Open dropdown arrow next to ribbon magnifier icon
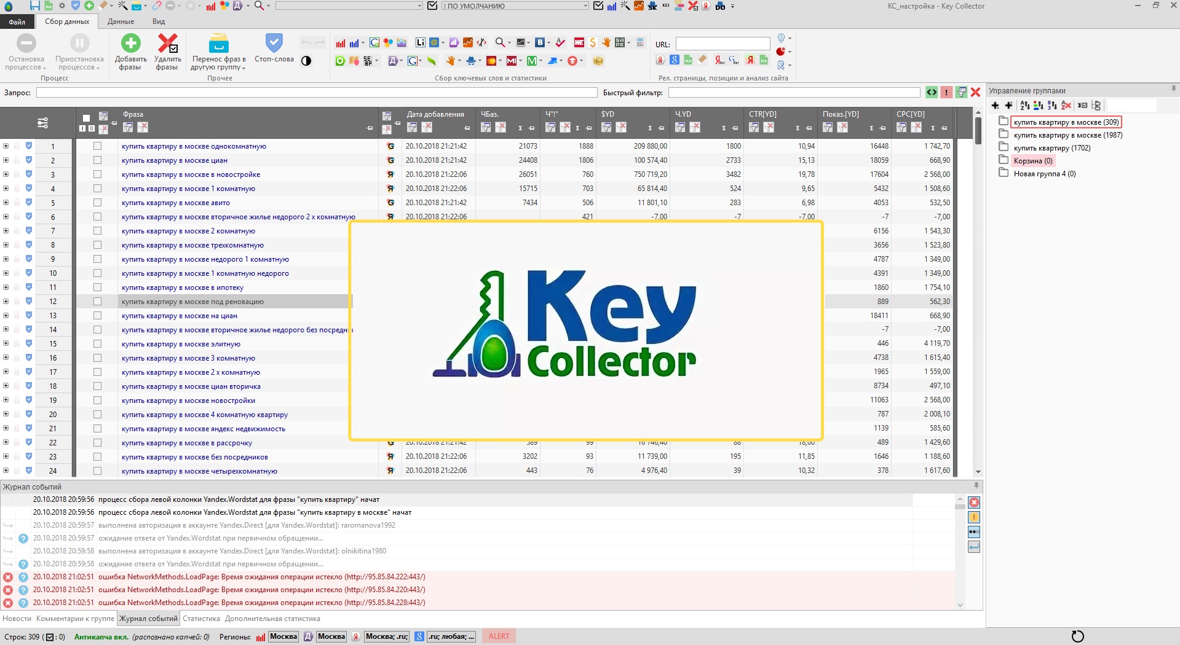The height and width of the screenshot is (645, 1180). (509, 43)
